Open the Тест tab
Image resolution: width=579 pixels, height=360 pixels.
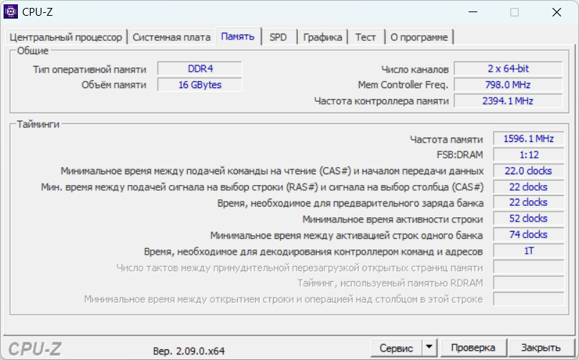365,37
